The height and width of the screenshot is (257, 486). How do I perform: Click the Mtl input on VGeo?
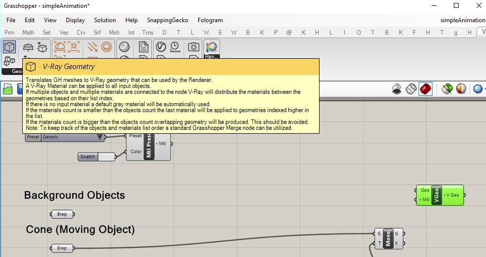click(425, 200)
